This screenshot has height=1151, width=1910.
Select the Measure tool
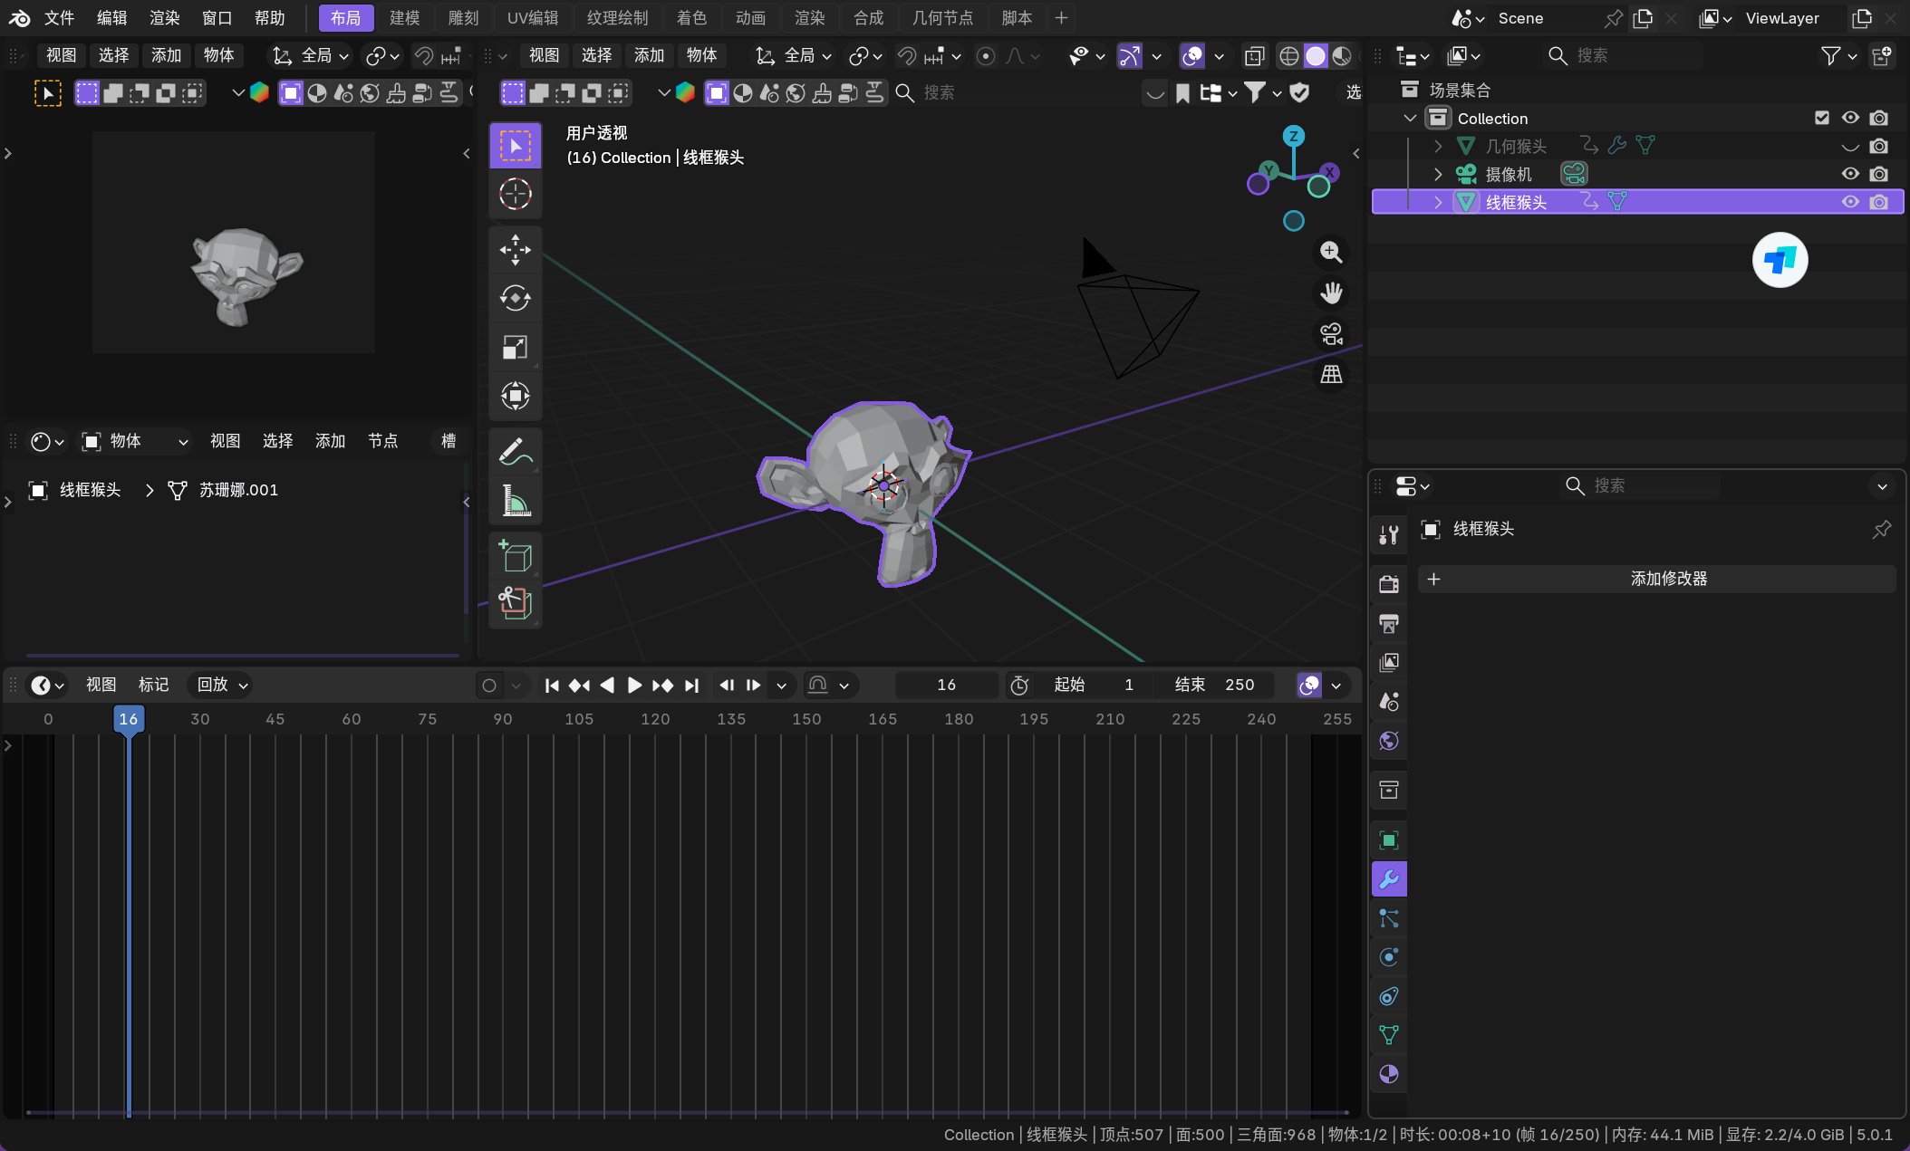tap(515, 500)
